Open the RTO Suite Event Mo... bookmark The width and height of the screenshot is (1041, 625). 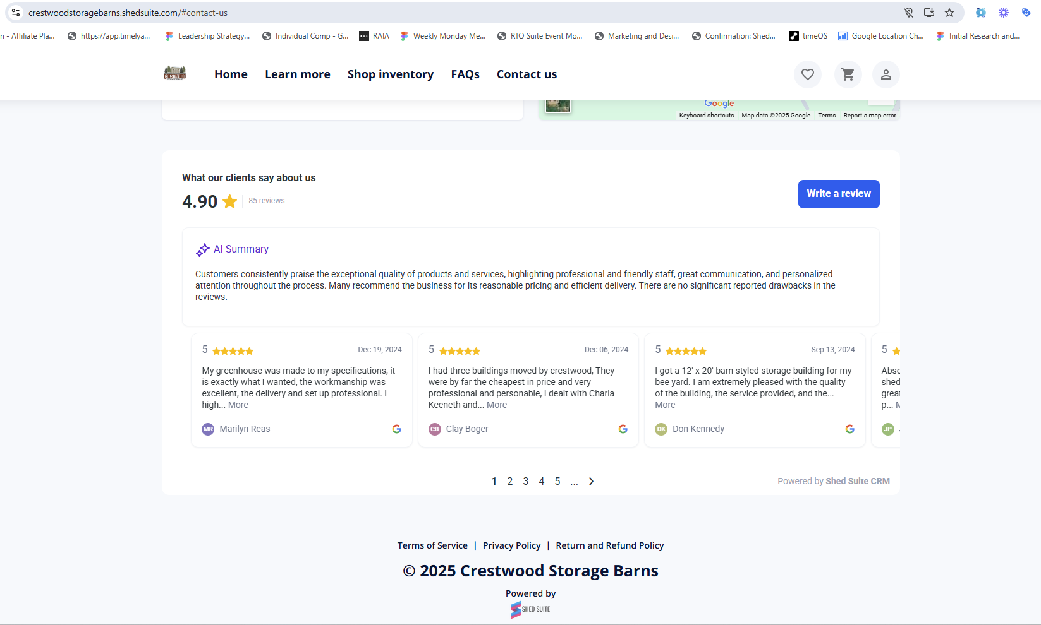tap(540, 36)
